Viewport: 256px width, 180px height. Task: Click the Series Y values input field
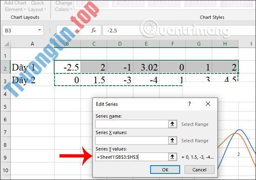tap(132, 157)
